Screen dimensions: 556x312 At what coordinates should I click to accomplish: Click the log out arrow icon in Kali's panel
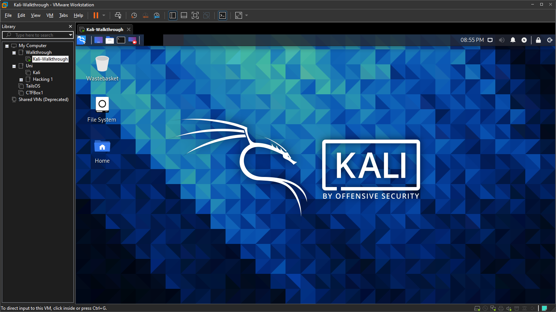[x=550, y=40]
